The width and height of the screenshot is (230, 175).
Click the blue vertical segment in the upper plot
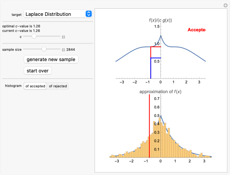tap(151, 68)
